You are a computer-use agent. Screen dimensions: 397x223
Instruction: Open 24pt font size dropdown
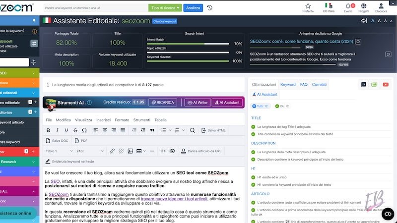point(90,151)
